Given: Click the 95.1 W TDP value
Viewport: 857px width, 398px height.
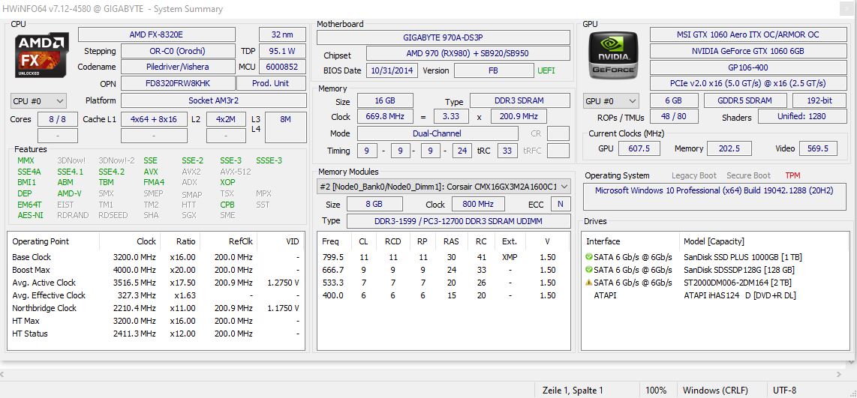Looking at the screenshot, I should point(281,51).
